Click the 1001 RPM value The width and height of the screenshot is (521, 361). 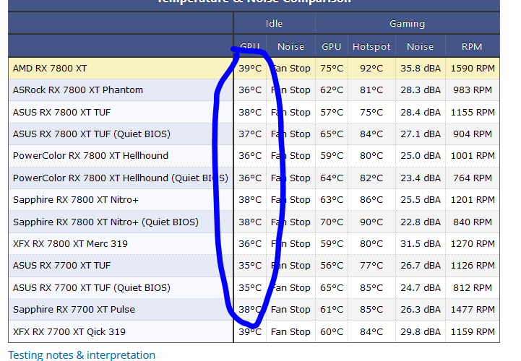pos(473,156)
